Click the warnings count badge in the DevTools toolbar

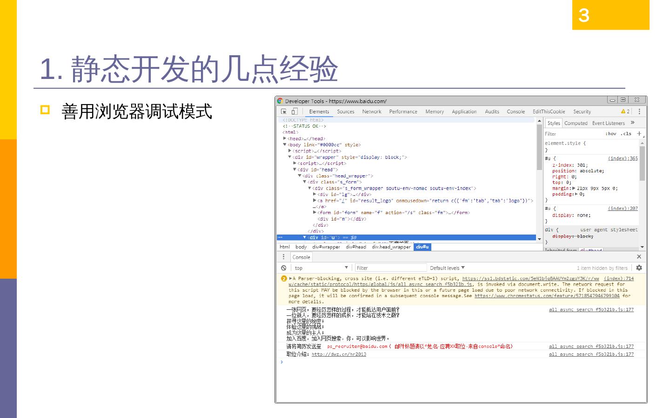click(x=625, y=111)
